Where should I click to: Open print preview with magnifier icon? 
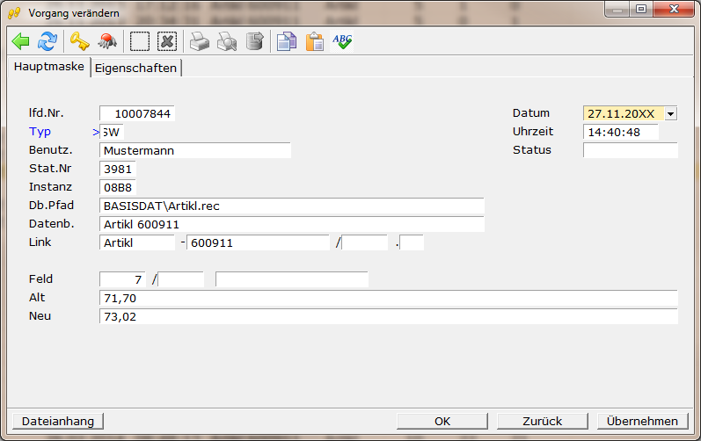pyautogui.click(x=227, y=41)
